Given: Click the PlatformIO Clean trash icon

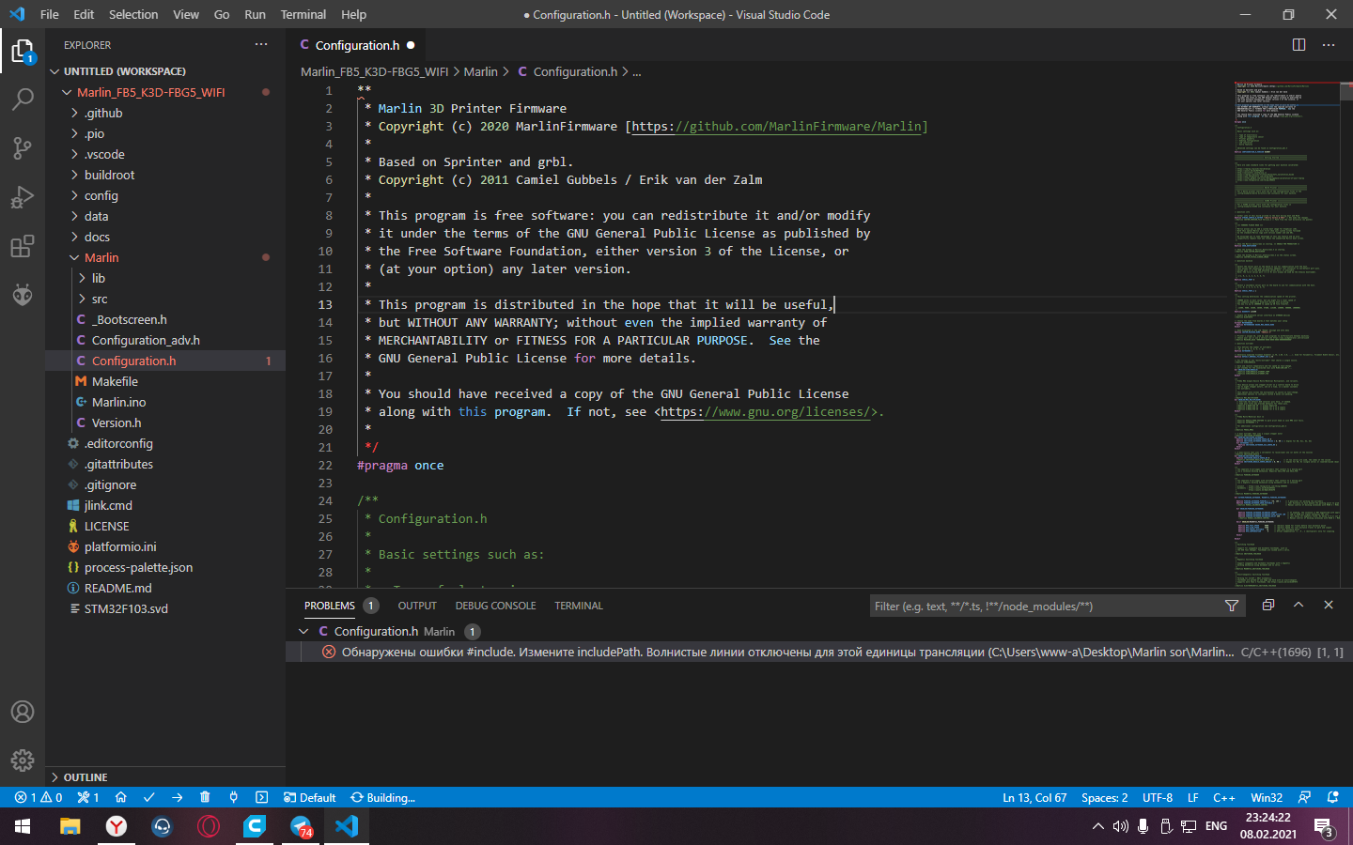Looking at the screenshot, I should pos(205,797).
